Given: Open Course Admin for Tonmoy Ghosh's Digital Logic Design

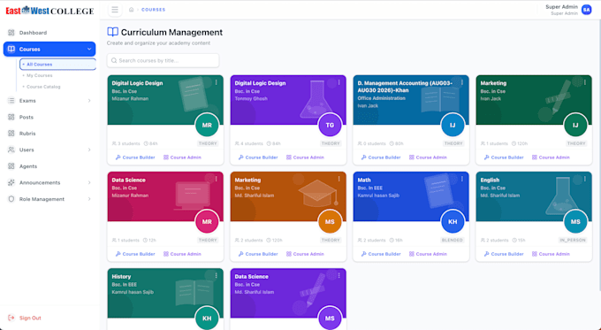Looking at the screenshot, I should pos(305,157).
